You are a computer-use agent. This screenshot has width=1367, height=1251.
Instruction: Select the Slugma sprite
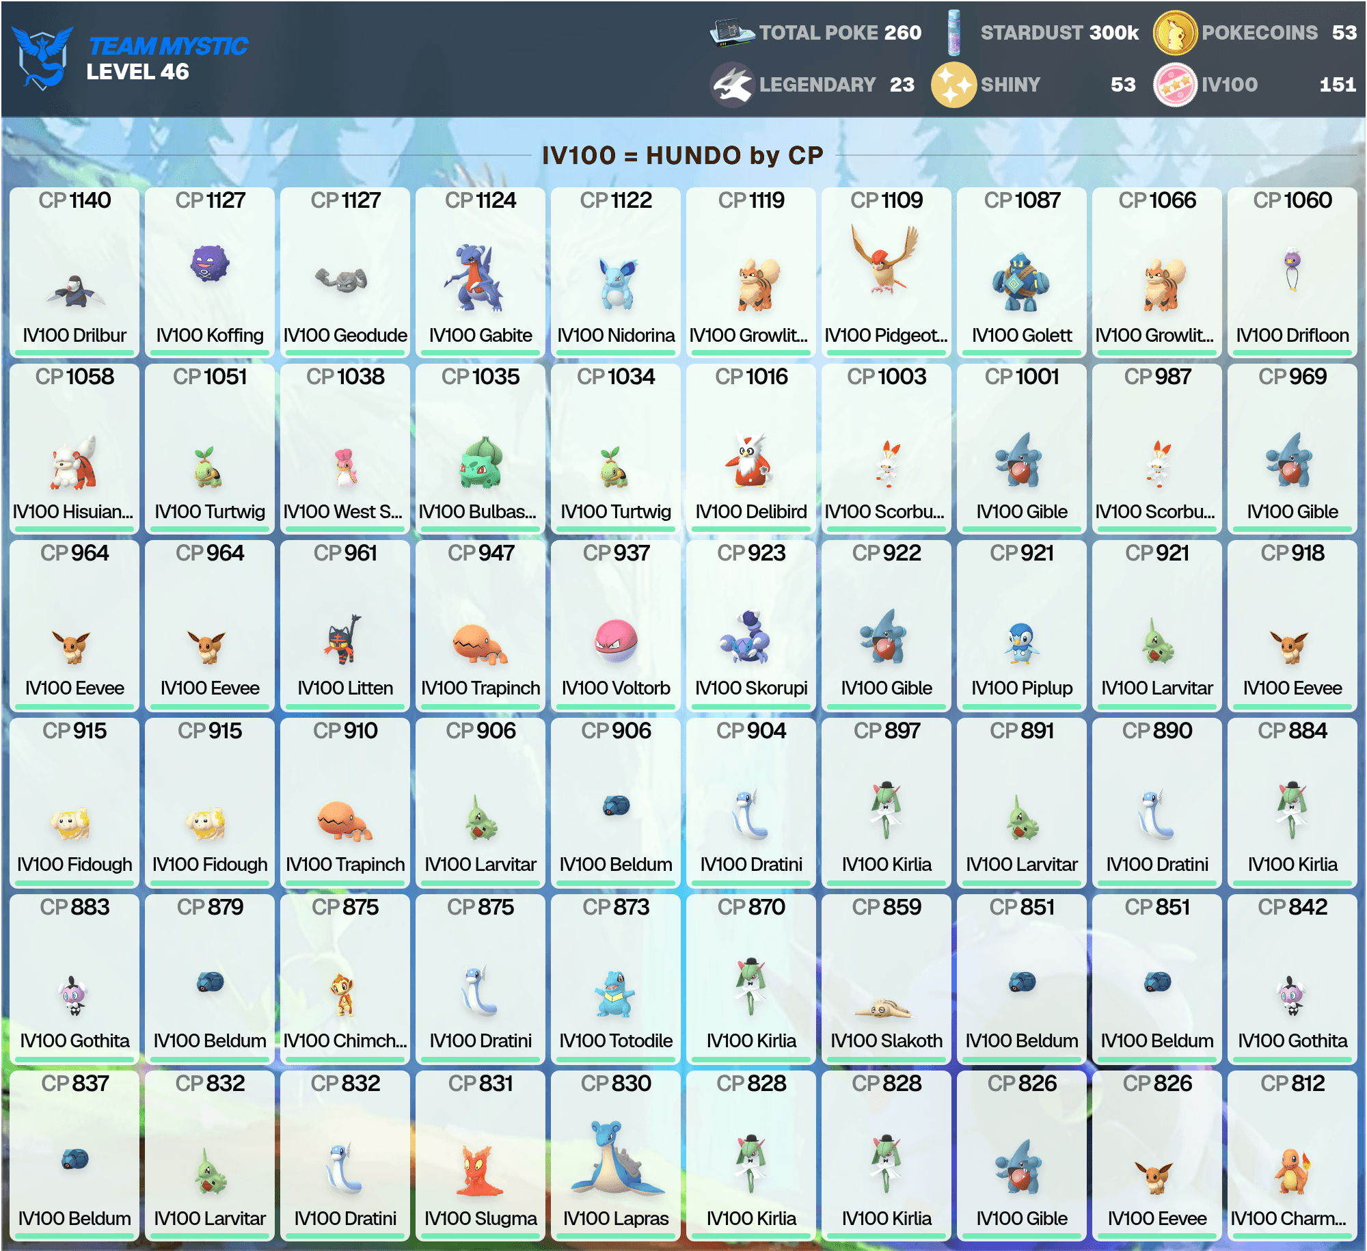pos(481,1172)
